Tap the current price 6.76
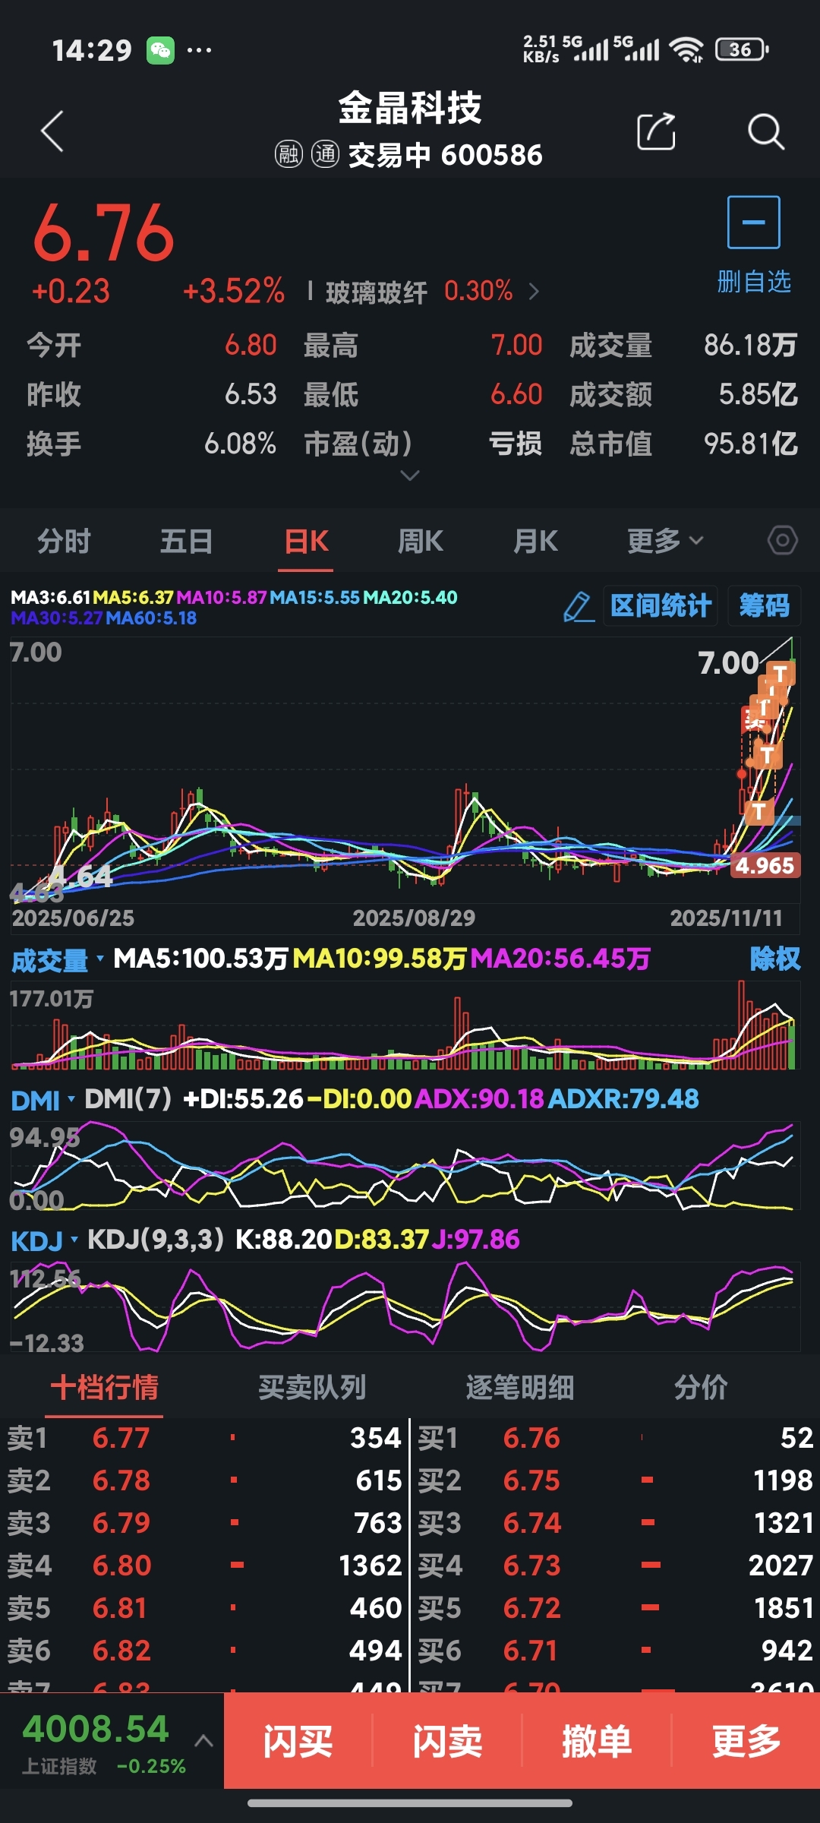Image resolution: width=820 pixels, height=1823 pixels. [x=104, y=232]
